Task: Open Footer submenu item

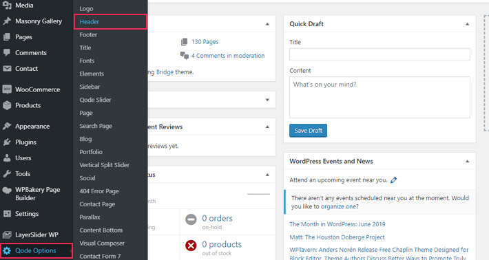Action: [88, 35]
